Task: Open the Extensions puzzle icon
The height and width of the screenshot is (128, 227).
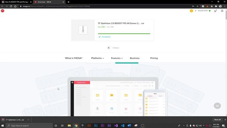Action: tap(216, 6)
